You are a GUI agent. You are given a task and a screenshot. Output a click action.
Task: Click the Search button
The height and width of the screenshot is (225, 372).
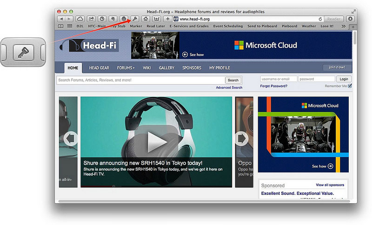[x=233, y=80]
